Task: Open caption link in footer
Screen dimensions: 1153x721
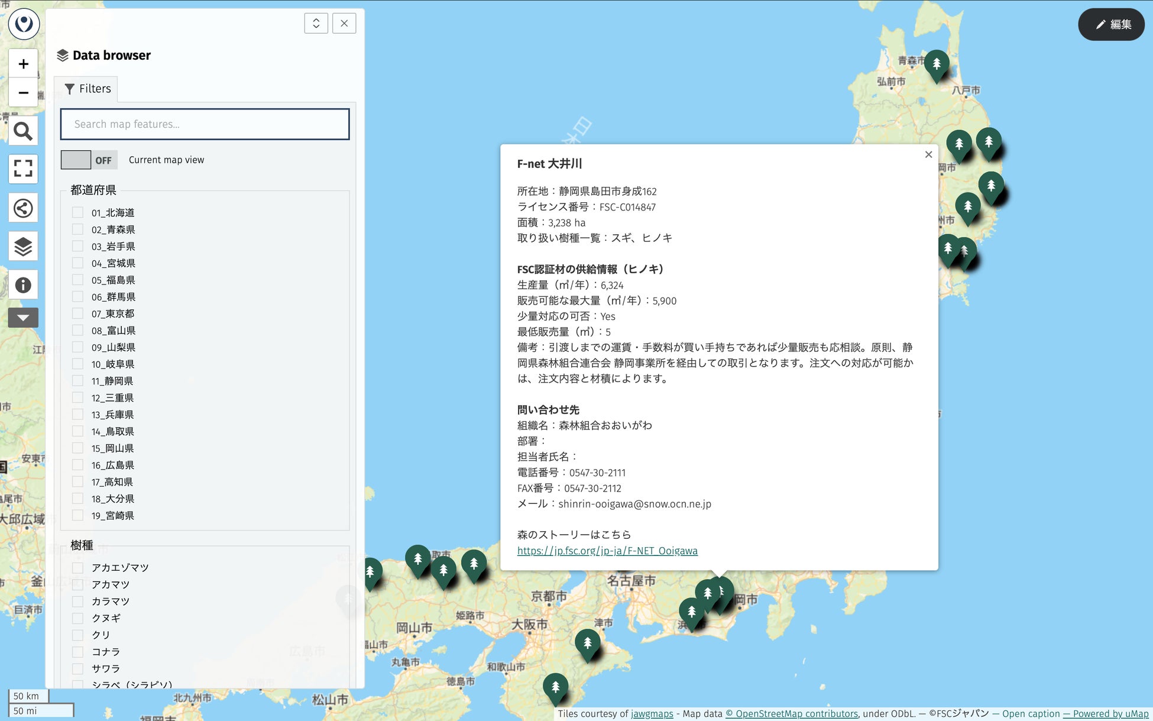Action: 1031,714
